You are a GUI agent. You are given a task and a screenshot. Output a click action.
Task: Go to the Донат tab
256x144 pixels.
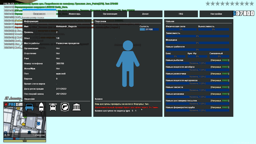point(146,14)
